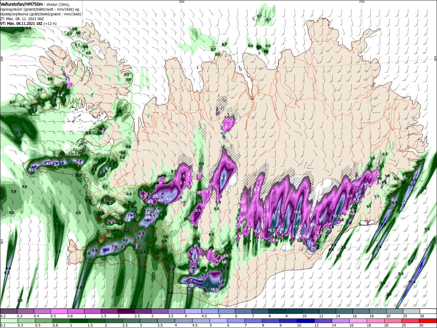Click the "20W" longitude label
This screenshot has width=437, height=328.
[182, 2]
